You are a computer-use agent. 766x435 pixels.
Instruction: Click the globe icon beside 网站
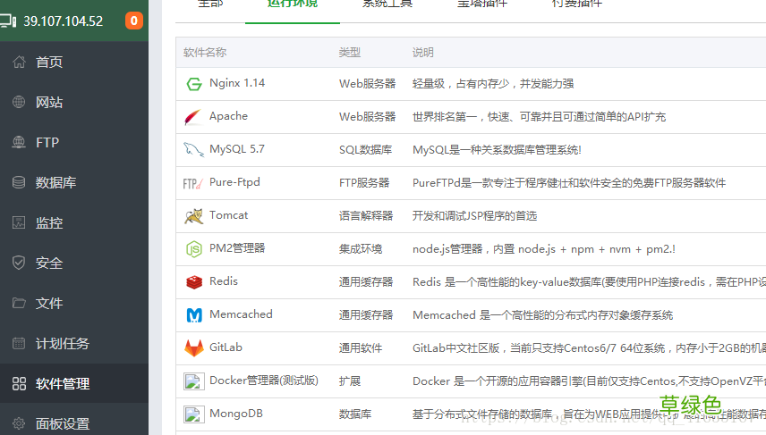[x=19, y=102]
